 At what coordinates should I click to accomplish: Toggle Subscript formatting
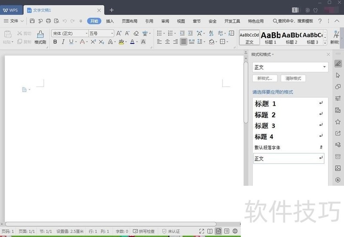(101, 42)
